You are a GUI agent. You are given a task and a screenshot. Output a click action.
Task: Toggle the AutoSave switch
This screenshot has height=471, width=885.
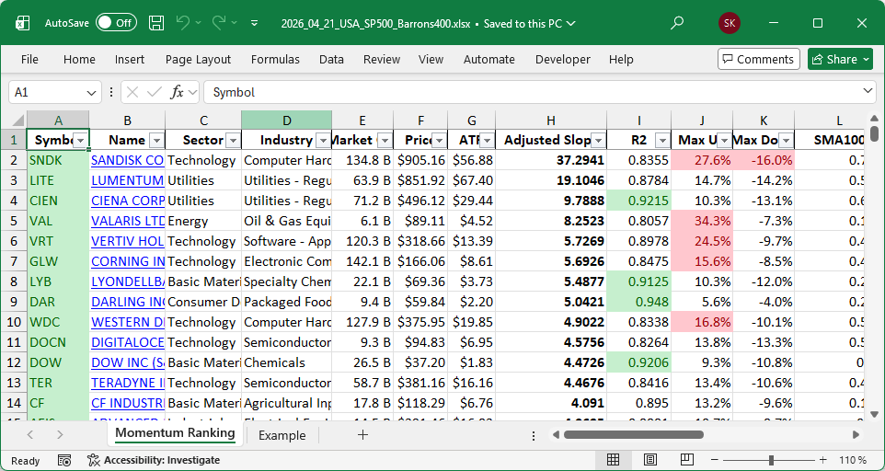[116, 23]
